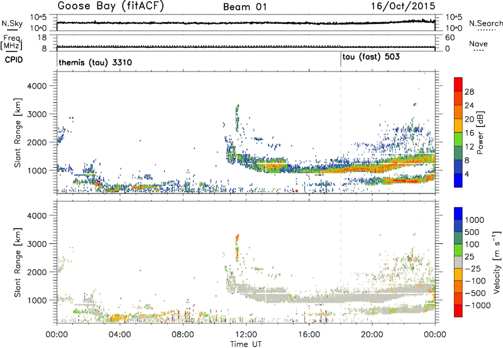Click the "500" label on the Velocity colorbar
Image resolution: width=503 pixels, height=348 pixels.
(472, 232)
